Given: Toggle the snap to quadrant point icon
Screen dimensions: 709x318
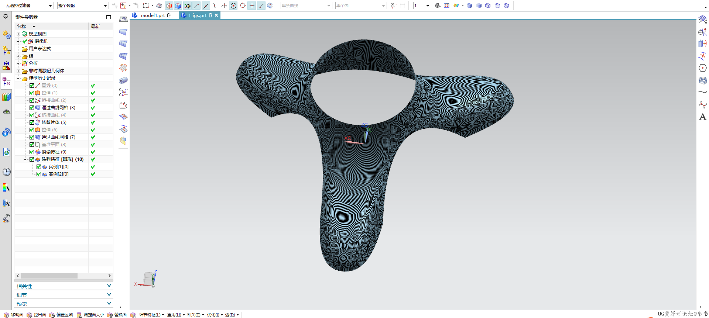Looking at the screenshot, I should [x=243, y=6].
